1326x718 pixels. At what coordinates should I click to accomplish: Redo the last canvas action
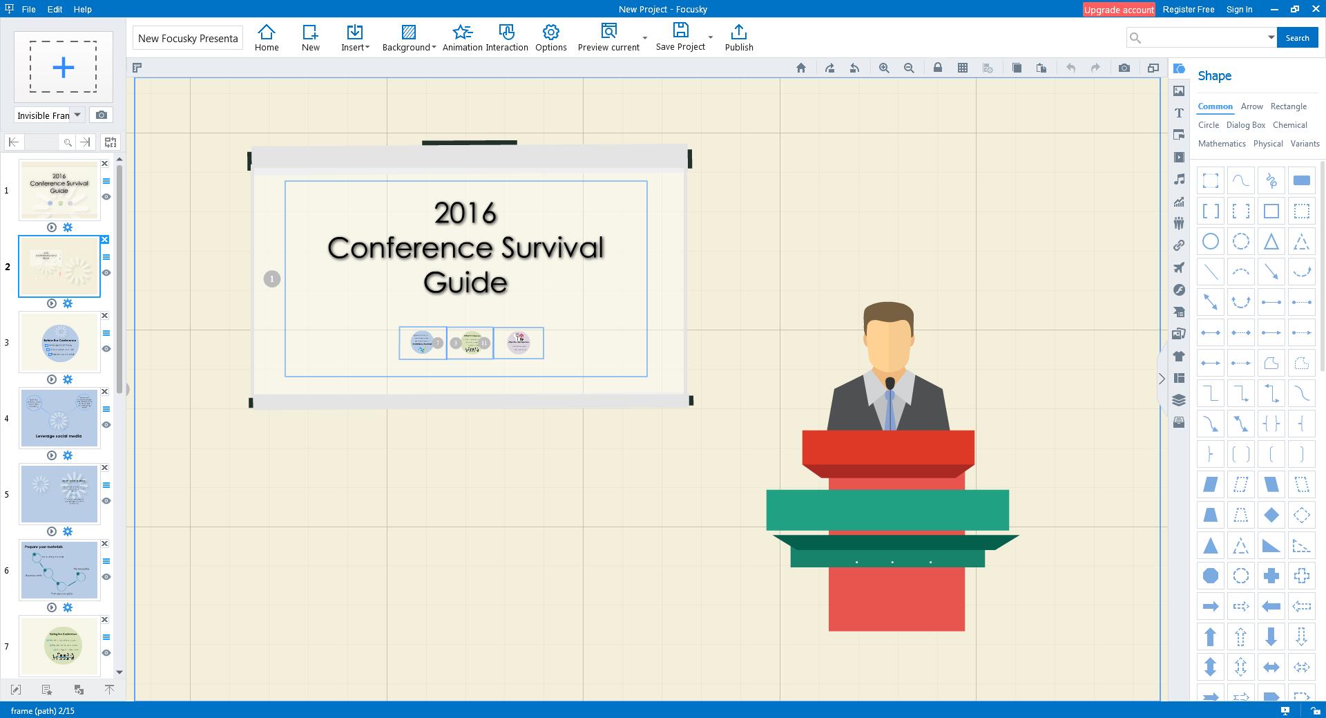point(1095,68)
